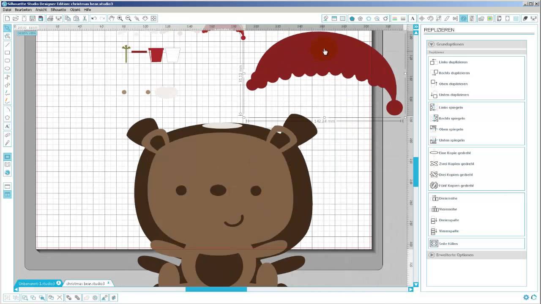Expand Erweiterte Optionen section

tap(431, 255)
